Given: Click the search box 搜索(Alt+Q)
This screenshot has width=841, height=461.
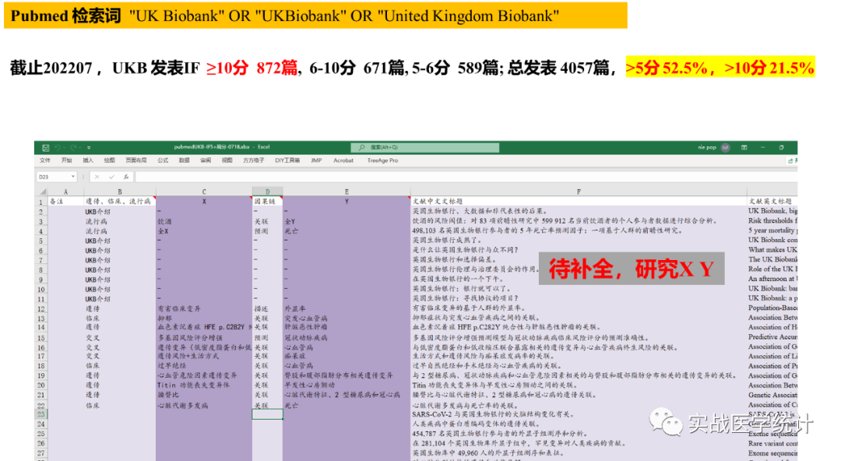Looking at the screenshot, I should pyautogui.click(x=425, y=148).
